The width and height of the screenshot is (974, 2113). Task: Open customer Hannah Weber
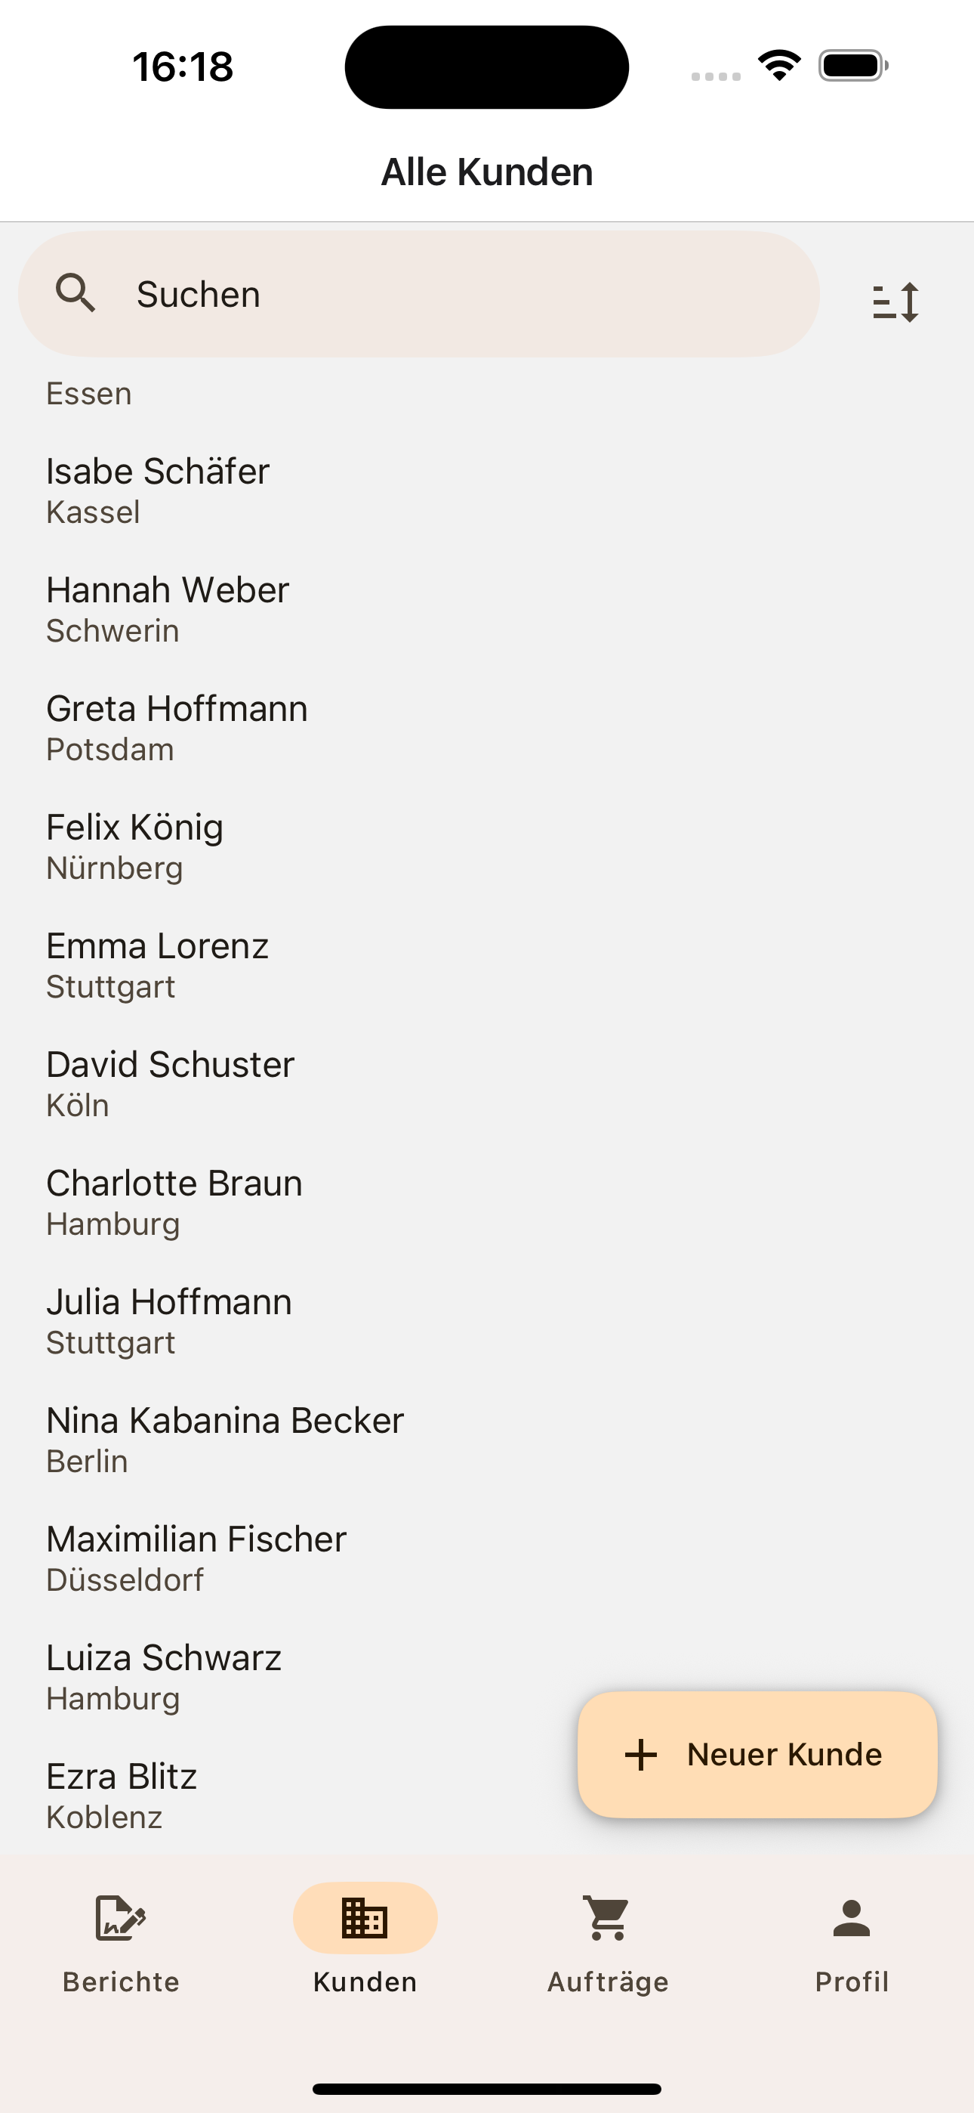point(487,609)
